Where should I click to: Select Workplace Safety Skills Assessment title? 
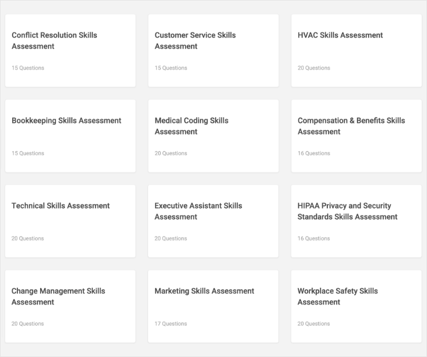(337, 296)
